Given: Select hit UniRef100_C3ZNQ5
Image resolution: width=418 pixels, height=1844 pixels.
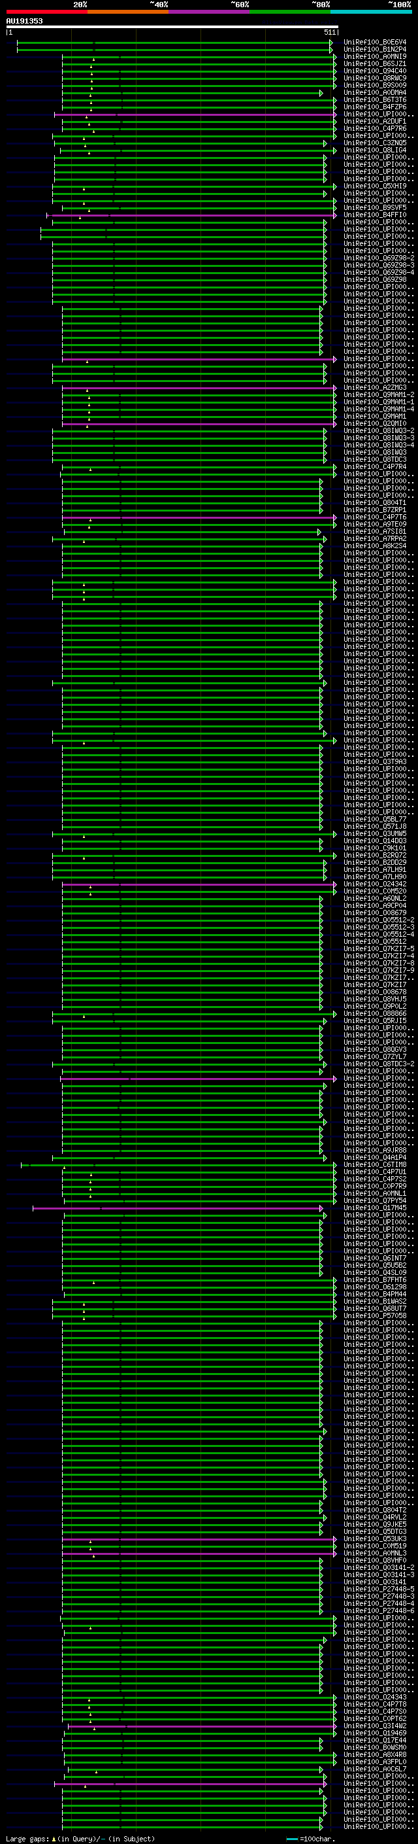Looking at the screenshot, I should tap(375, 143).
